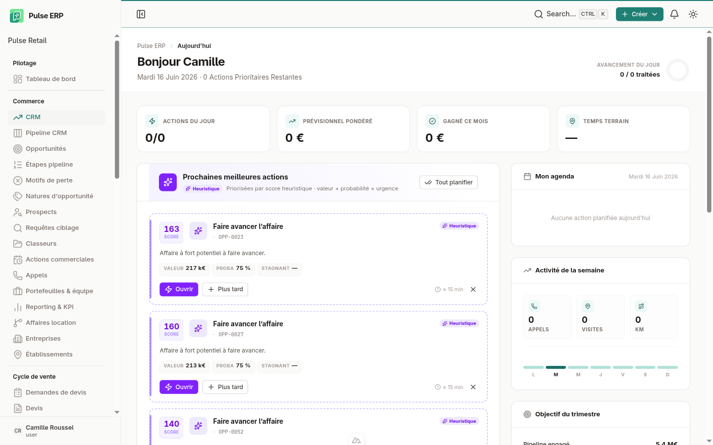Click the Heuristique tag on OPP-0023 card
Image resolution: width=713 pixels, height=445 pixels.
[x=459, y=226]
